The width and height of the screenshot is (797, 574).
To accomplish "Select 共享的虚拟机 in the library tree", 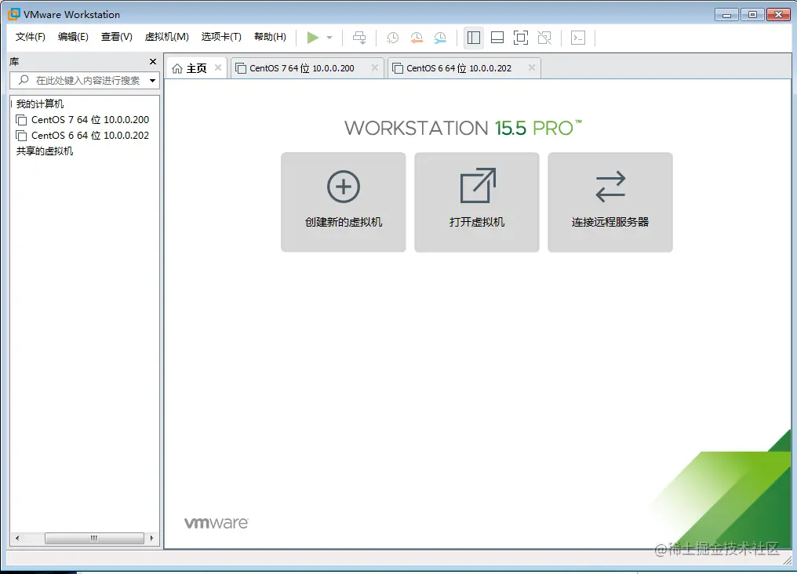I will (44, 151).
